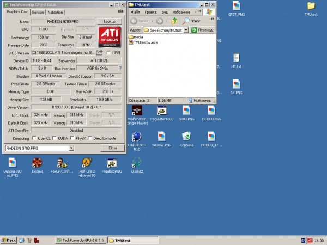Viewport: 327px width, 245px height.
Task: Open the Файл menu
Action: click(135, 12)
